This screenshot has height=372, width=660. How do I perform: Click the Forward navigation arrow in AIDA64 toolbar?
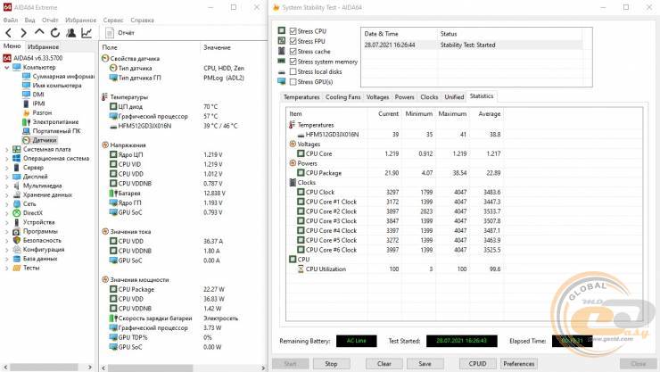(x=23, y=33)
